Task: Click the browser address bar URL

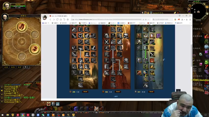Action: tap(108, 19)
